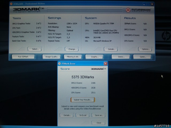Close the 3DMark Score dialog with X
The width and height of the screenshot is (171, 128).
coord(106,63)
